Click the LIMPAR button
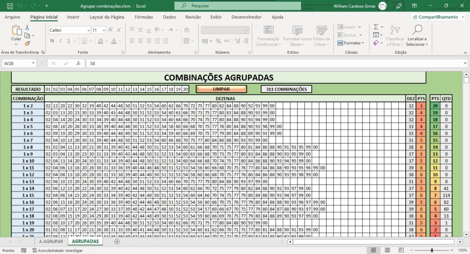The image size is (470, 254). [221, 89]
